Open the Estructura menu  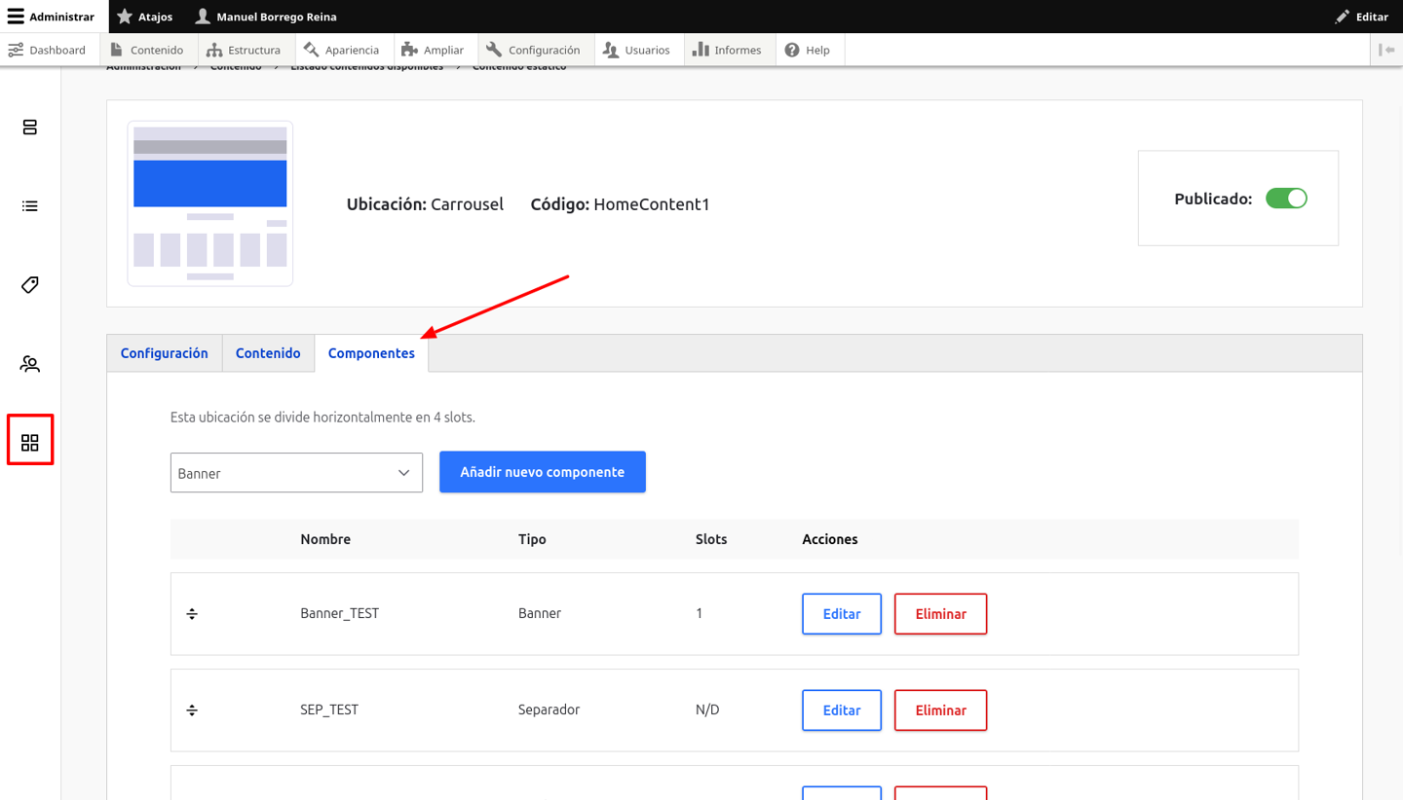pyautogui.click(x=244, y=50)
